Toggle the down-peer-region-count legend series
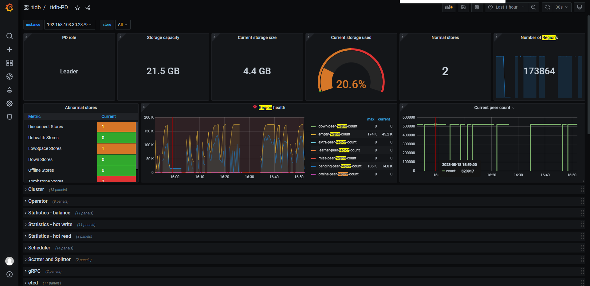 pyautogui.click(x=337, y=126)
